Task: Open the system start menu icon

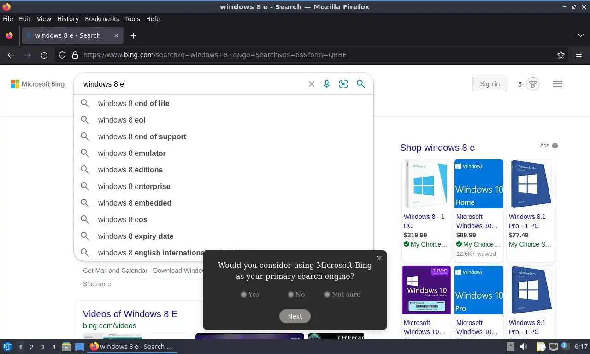Action: [7, 347]
